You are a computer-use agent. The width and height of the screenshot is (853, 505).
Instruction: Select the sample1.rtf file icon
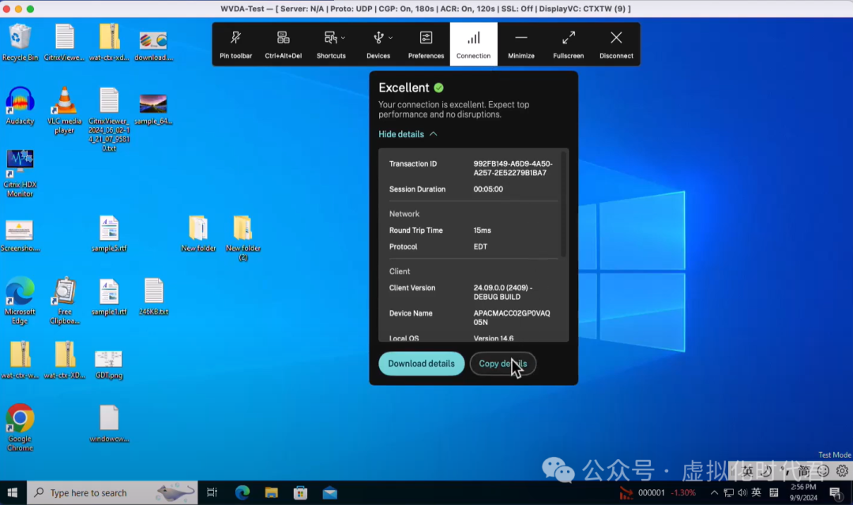(x=109, y=297)
